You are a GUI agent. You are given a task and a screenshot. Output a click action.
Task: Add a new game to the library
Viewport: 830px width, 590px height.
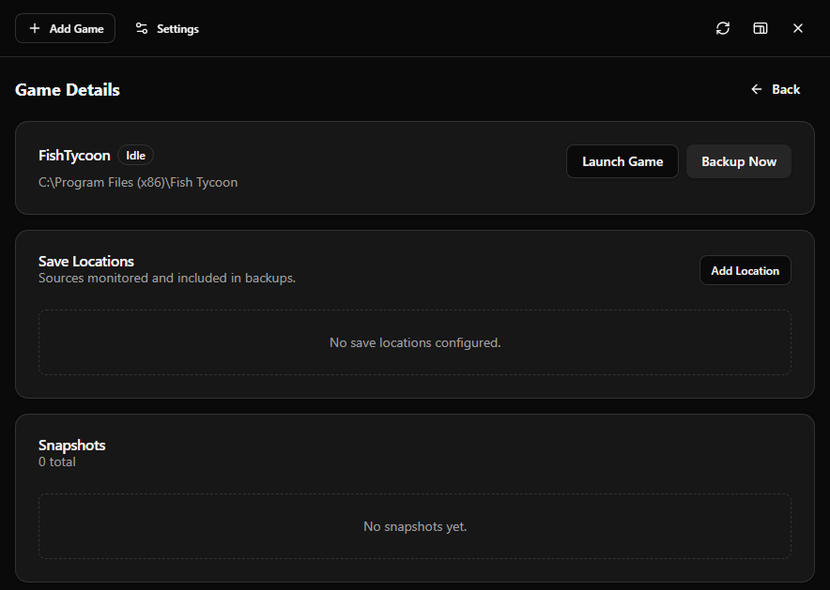coord(65,28)
